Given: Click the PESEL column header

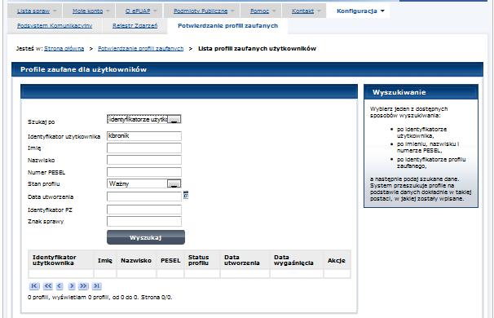Looking at the screenshot, I should pos(170,261).
